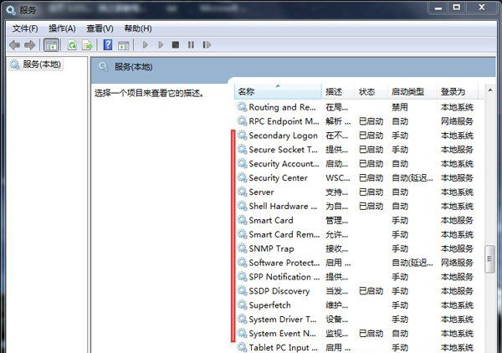The image size is (502, 353).
Task: Minimize the 服务 window
Action: coord(438,7)
